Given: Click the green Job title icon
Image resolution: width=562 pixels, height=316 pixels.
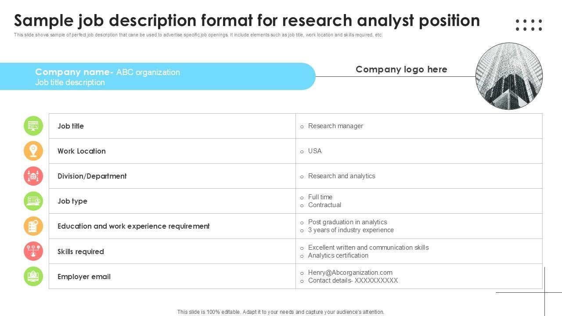Looking at the screenshot, I should (x=33, y=126).
